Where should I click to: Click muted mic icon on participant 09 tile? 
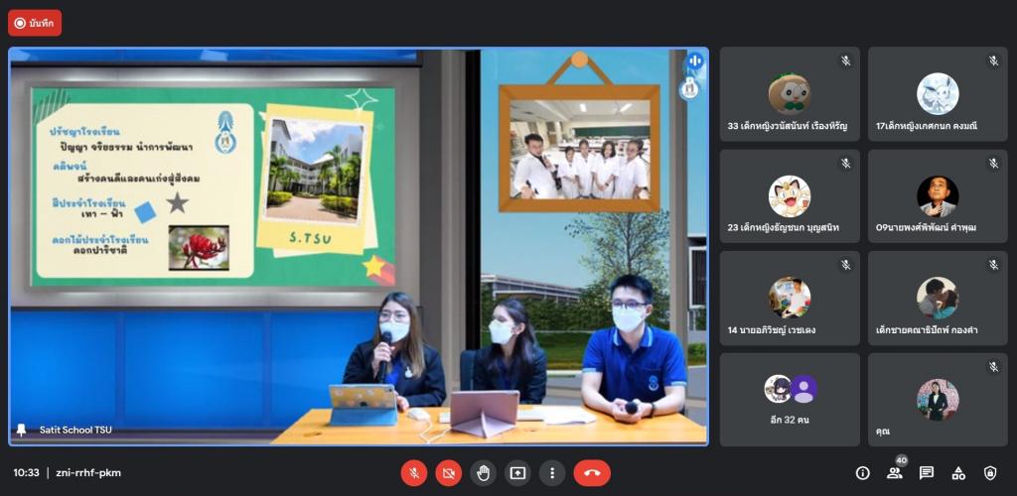tap(993, 163)
